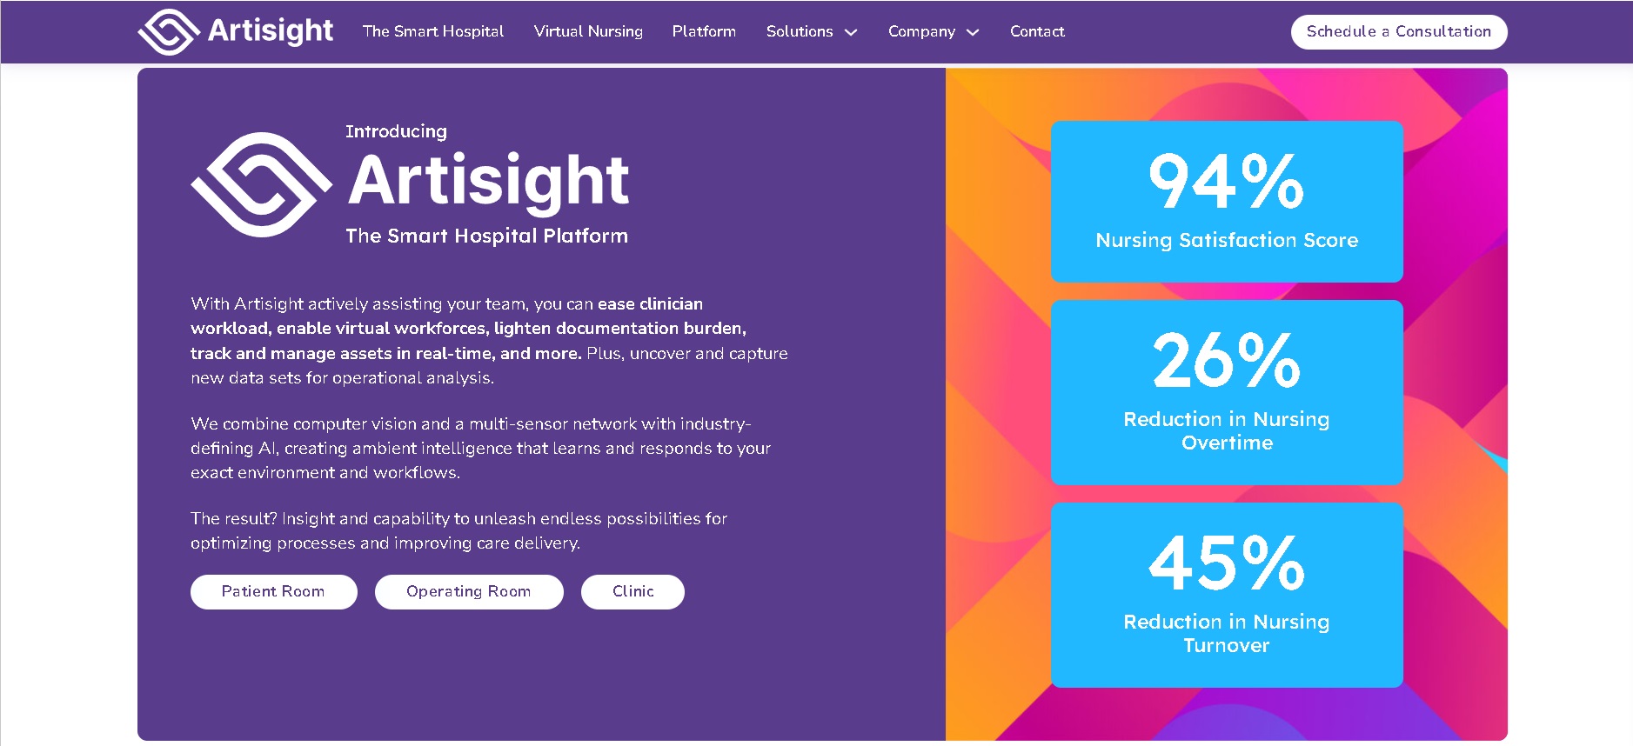Click Schedule a Consultation button
The height and width of the screenshot is (746, 1633).
coord(1398,32)
